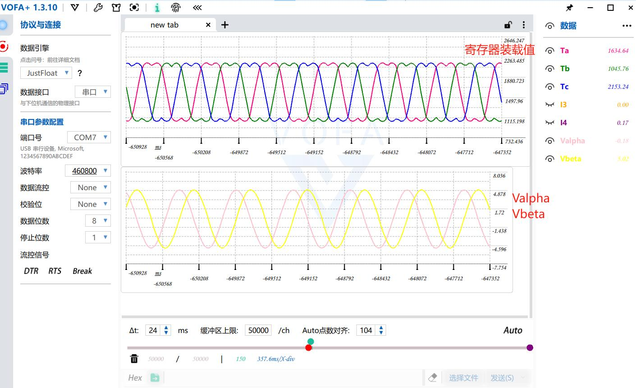
Task: Open the 460800 baud rate dropdown
Action: tap(88, 171)
